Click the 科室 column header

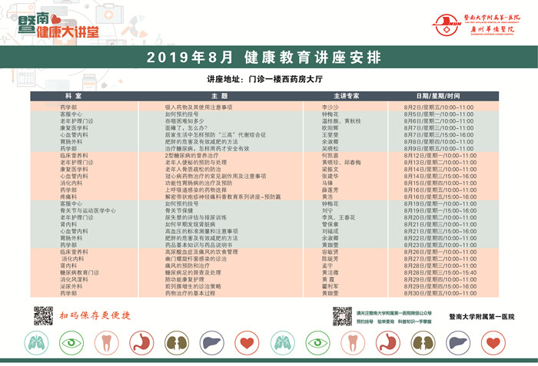pos(74,96)
